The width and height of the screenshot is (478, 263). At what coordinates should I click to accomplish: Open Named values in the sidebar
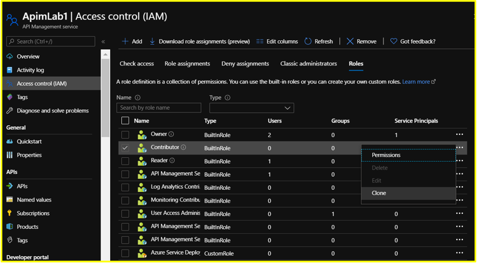point(34,200)
